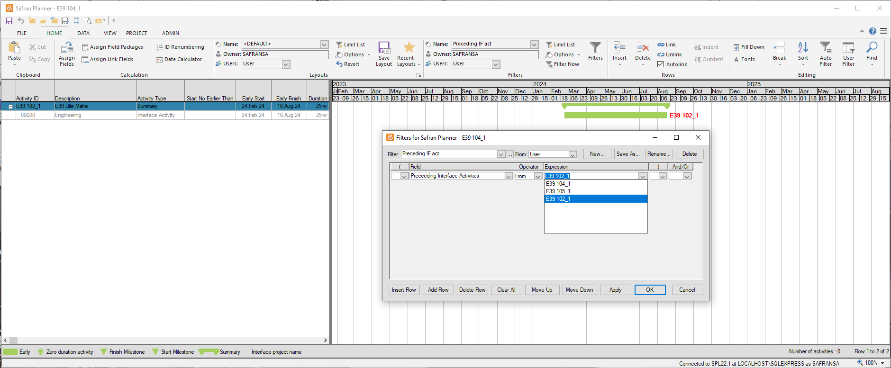Click Revert in Layouts group
The image size is (891, 368).
pyautogui.click(x=348, y=64)
